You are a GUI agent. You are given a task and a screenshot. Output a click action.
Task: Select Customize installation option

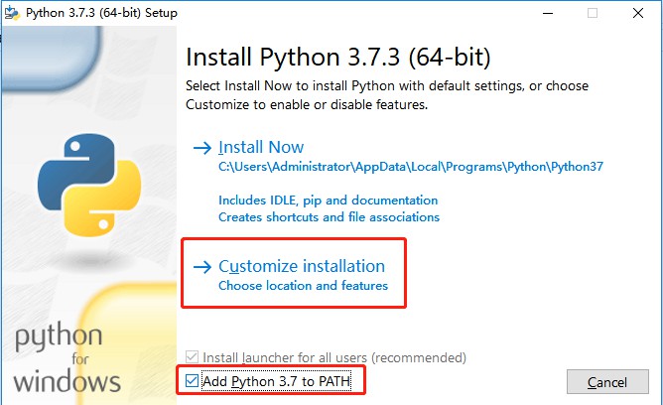point(302,266)
